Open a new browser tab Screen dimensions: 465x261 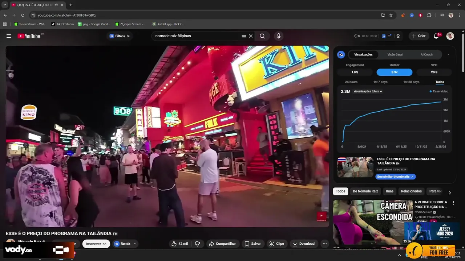[x=70, y=5]
